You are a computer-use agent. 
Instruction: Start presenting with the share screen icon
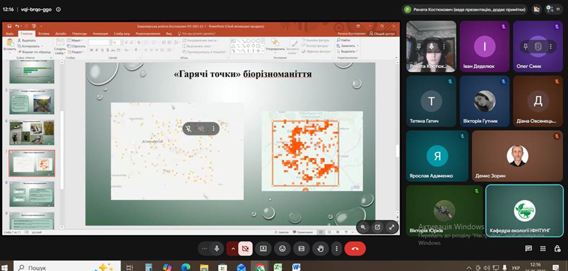click(263, 249)
